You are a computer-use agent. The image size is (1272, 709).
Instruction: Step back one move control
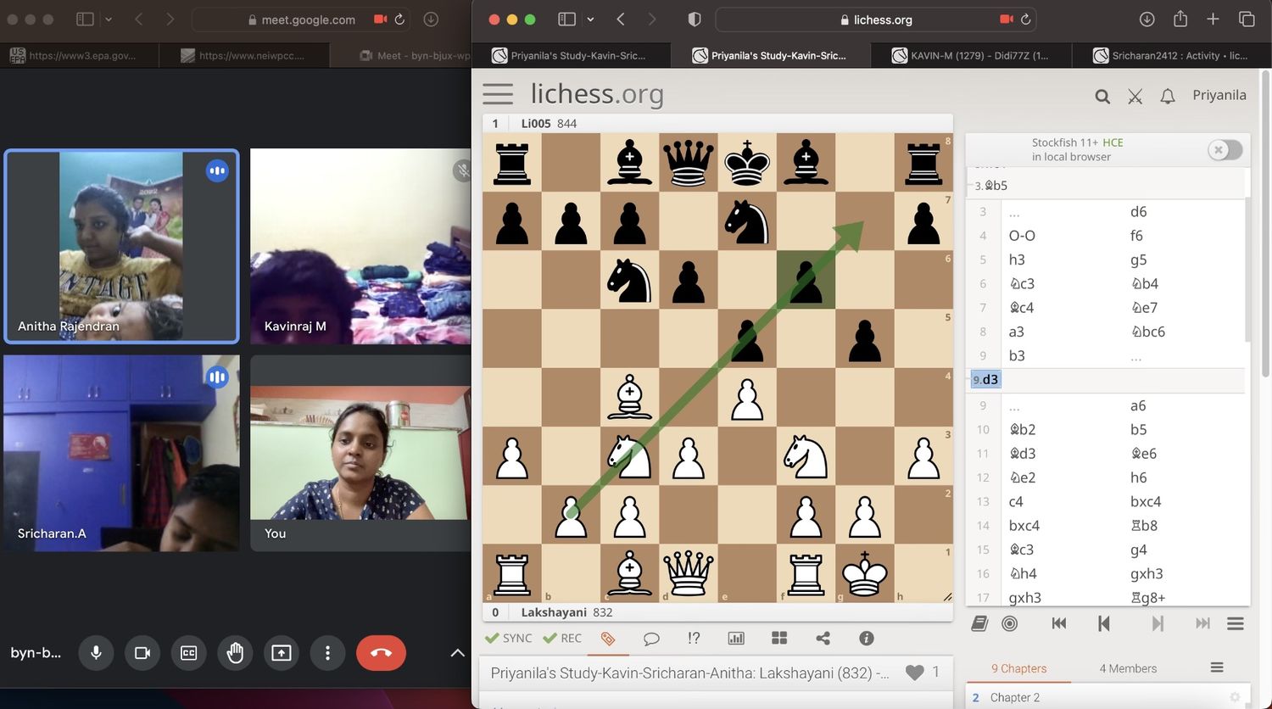(1103, 623)
